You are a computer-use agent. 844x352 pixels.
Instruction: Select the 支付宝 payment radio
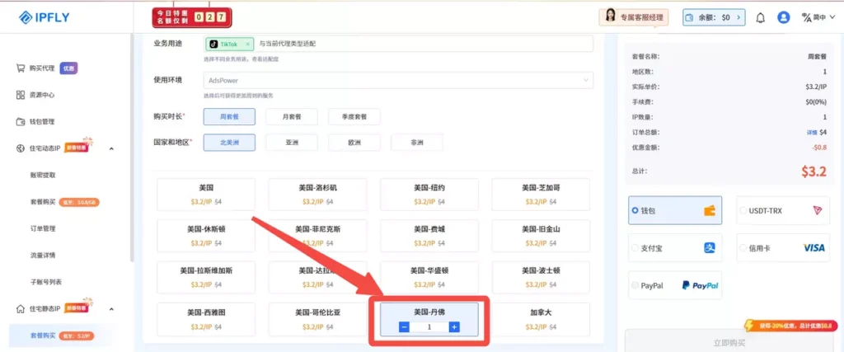point(635,248)
